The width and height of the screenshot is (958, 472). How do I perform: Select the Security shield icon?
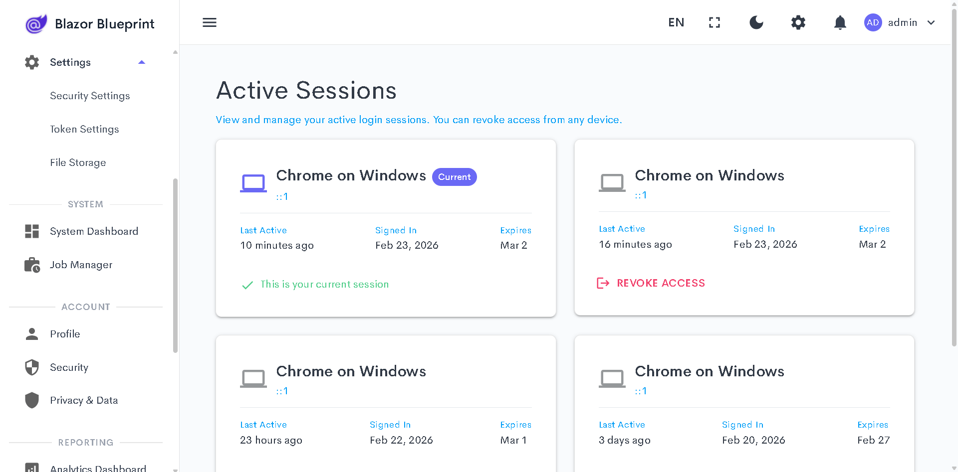point(32,367)
